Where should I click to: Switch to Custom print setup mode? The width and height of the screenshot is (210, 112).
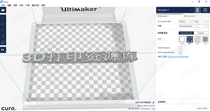coord(201,33)
